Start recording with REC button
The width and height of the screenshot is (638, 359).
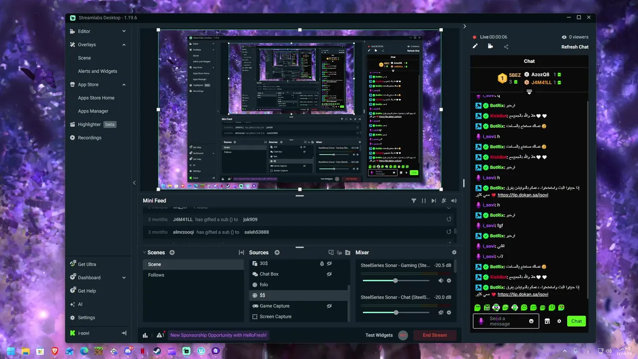click(x=403, y=335)
